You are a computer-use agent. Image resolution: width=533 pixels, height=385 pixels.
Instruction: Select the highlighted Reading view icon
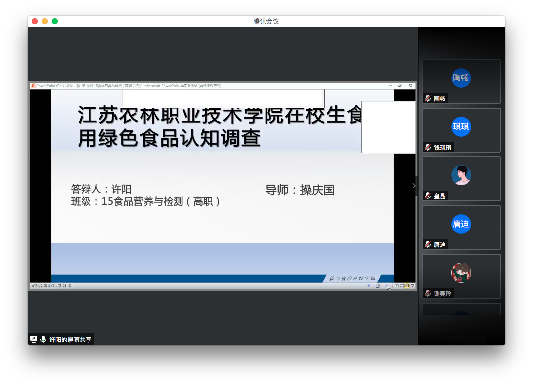407,286
